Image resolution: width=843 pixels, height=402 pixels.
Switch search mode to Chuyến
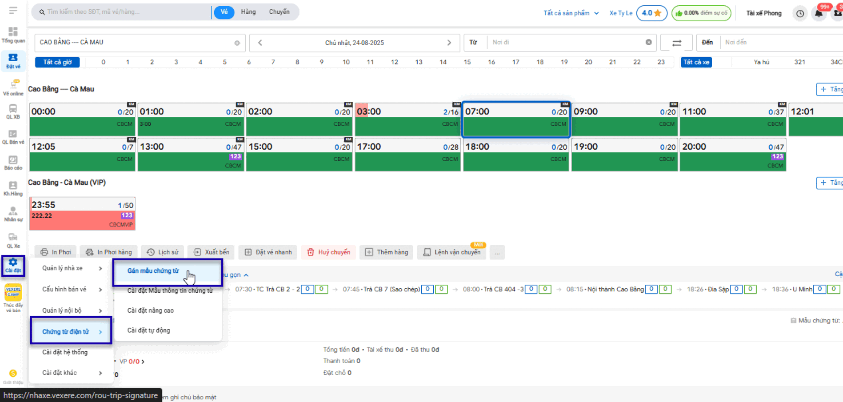click(x=279, y=12)
